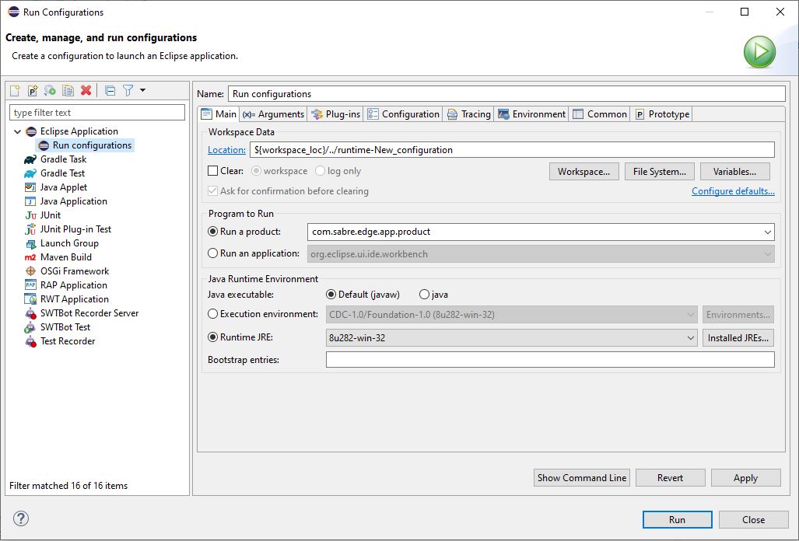Open the Execution environment dropdown

[x=690, y=315]
